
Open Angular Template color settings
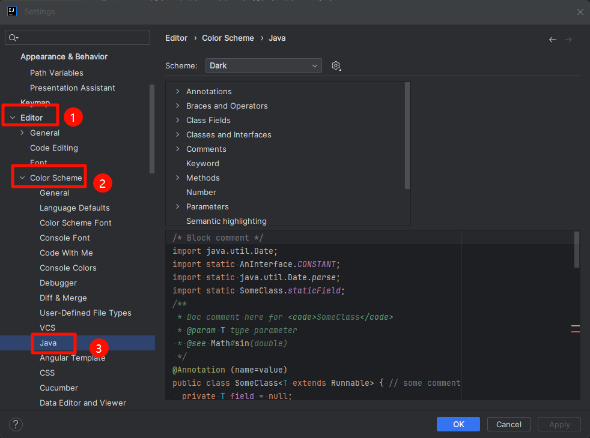72,358
